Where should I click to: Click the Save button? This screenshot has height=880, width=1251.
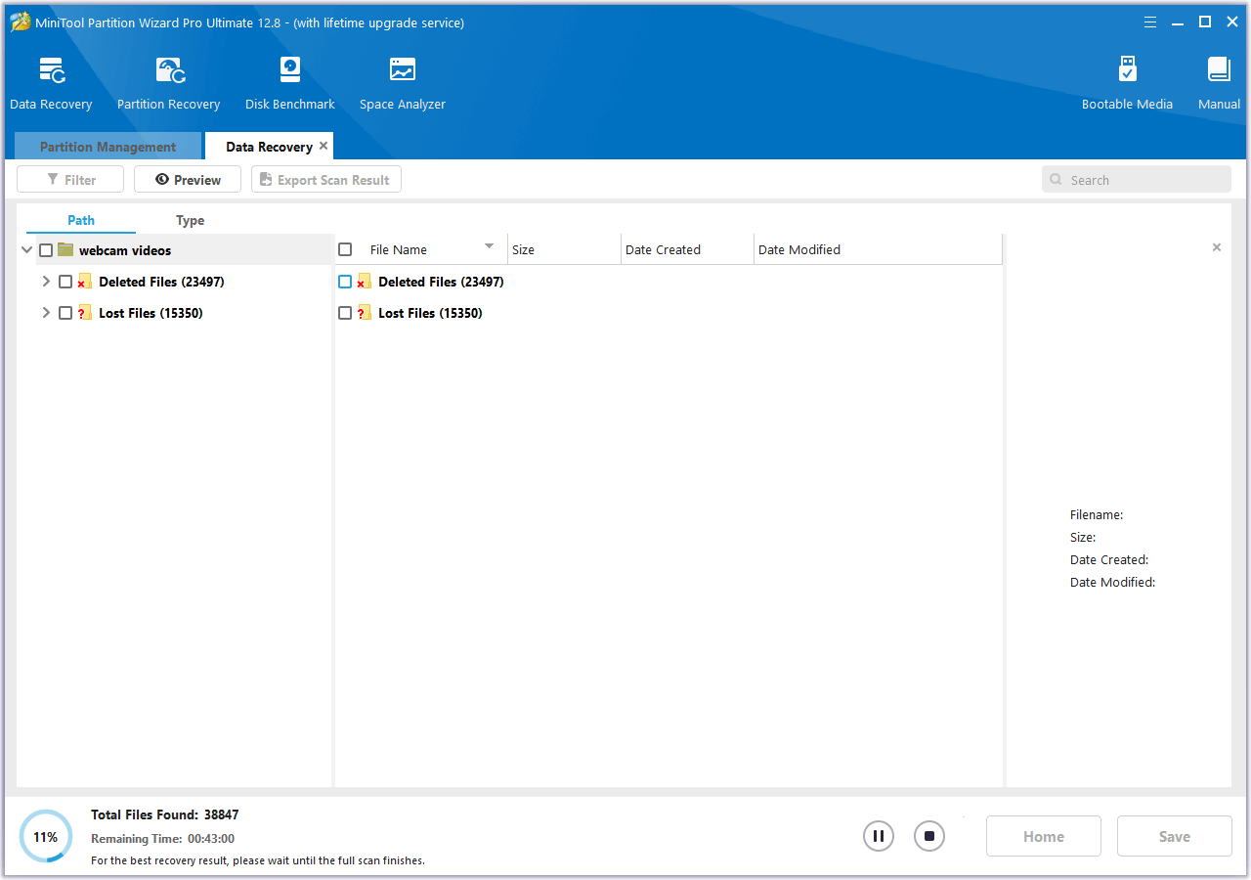point(1175,836)
